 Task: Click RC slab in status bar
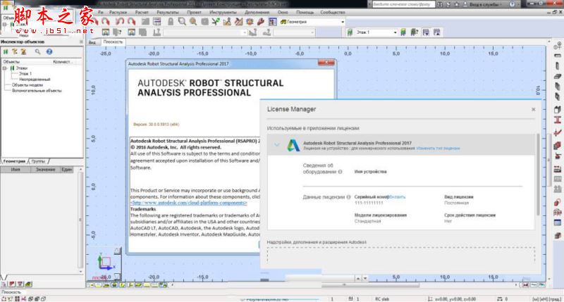(382, 298)
